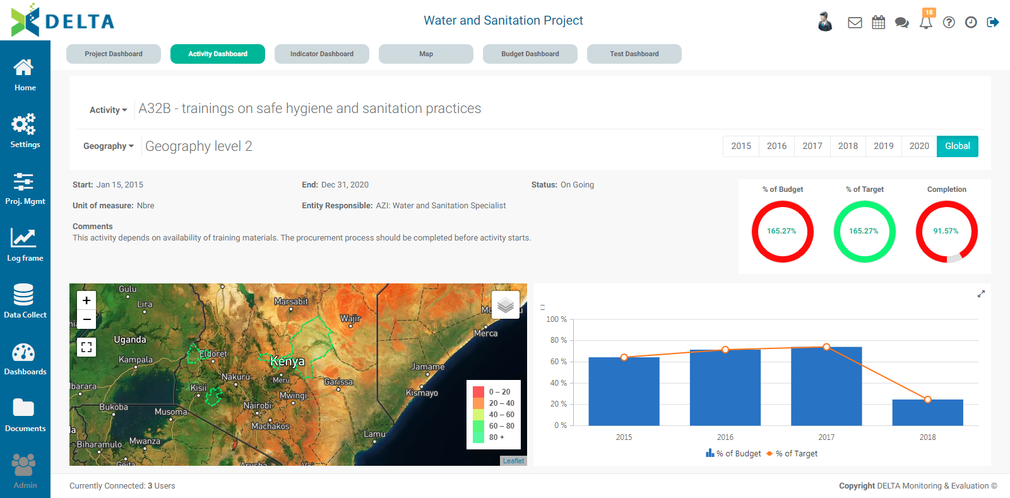Click the 40 – 60 yellow legend swatch
Image resolution: width=1010 pixels, height=498 pixels.
click(478, 415)
